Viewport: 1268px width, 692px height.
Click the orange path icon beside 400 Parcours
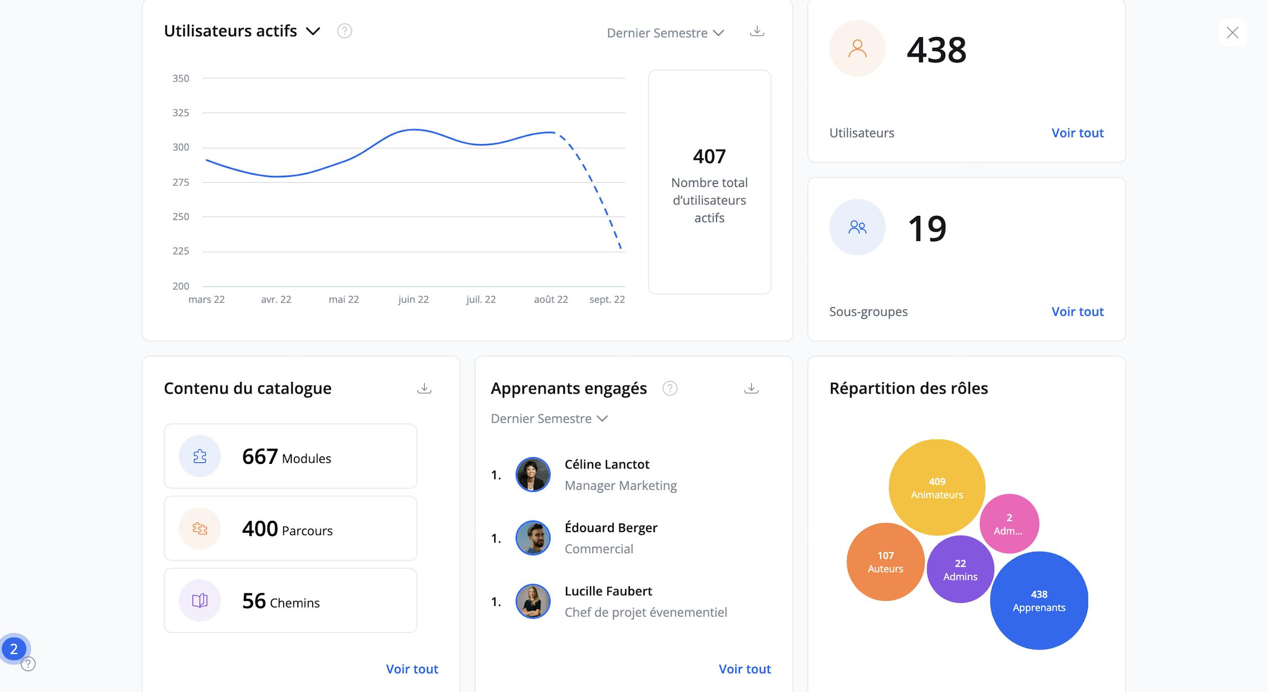click(199, 529)
